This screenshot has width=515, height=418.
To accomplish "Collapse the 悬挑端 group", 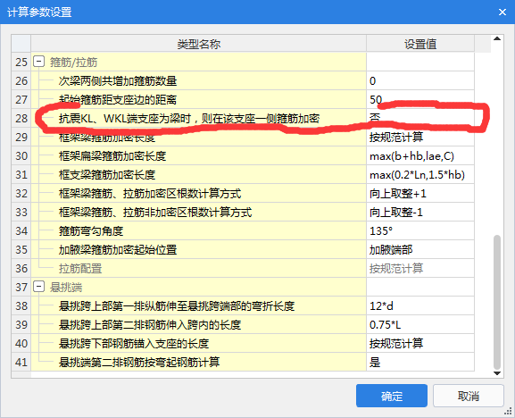I will pyautogui.click(x=38, y=287).
